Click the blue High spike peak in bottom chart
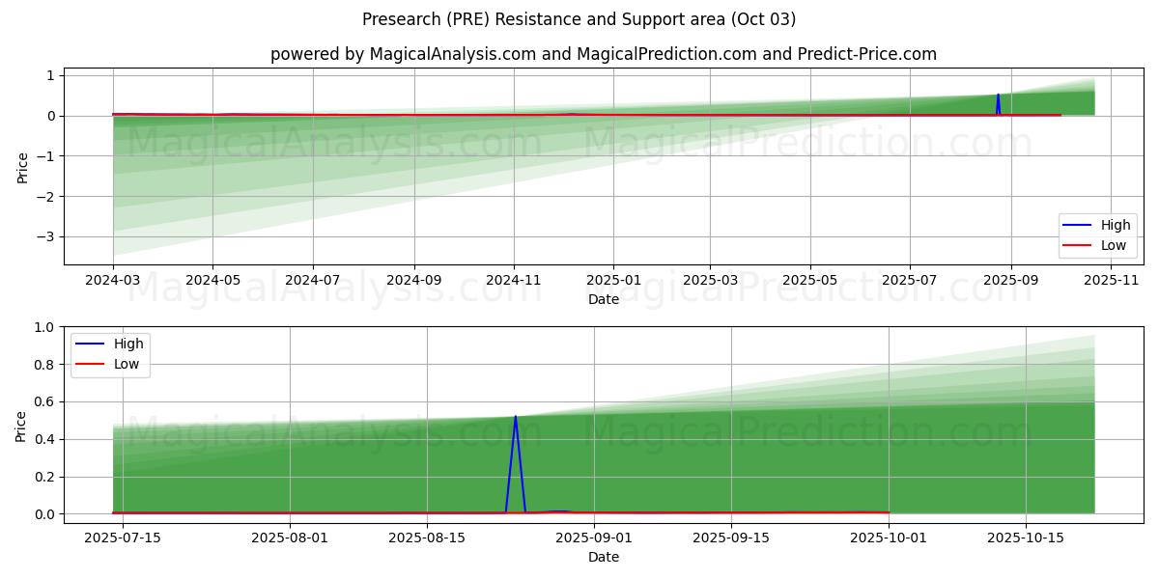The height and width of the screenshot is (579, 1159). (x=516, y=417)
